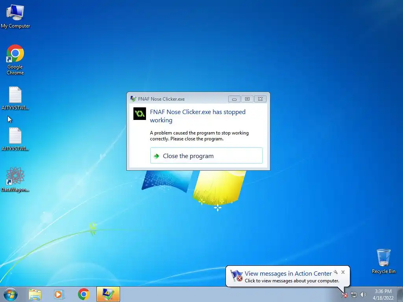Open Windows Explorer from the taskbar
The image size is (403, 302).
pos(35,294)
